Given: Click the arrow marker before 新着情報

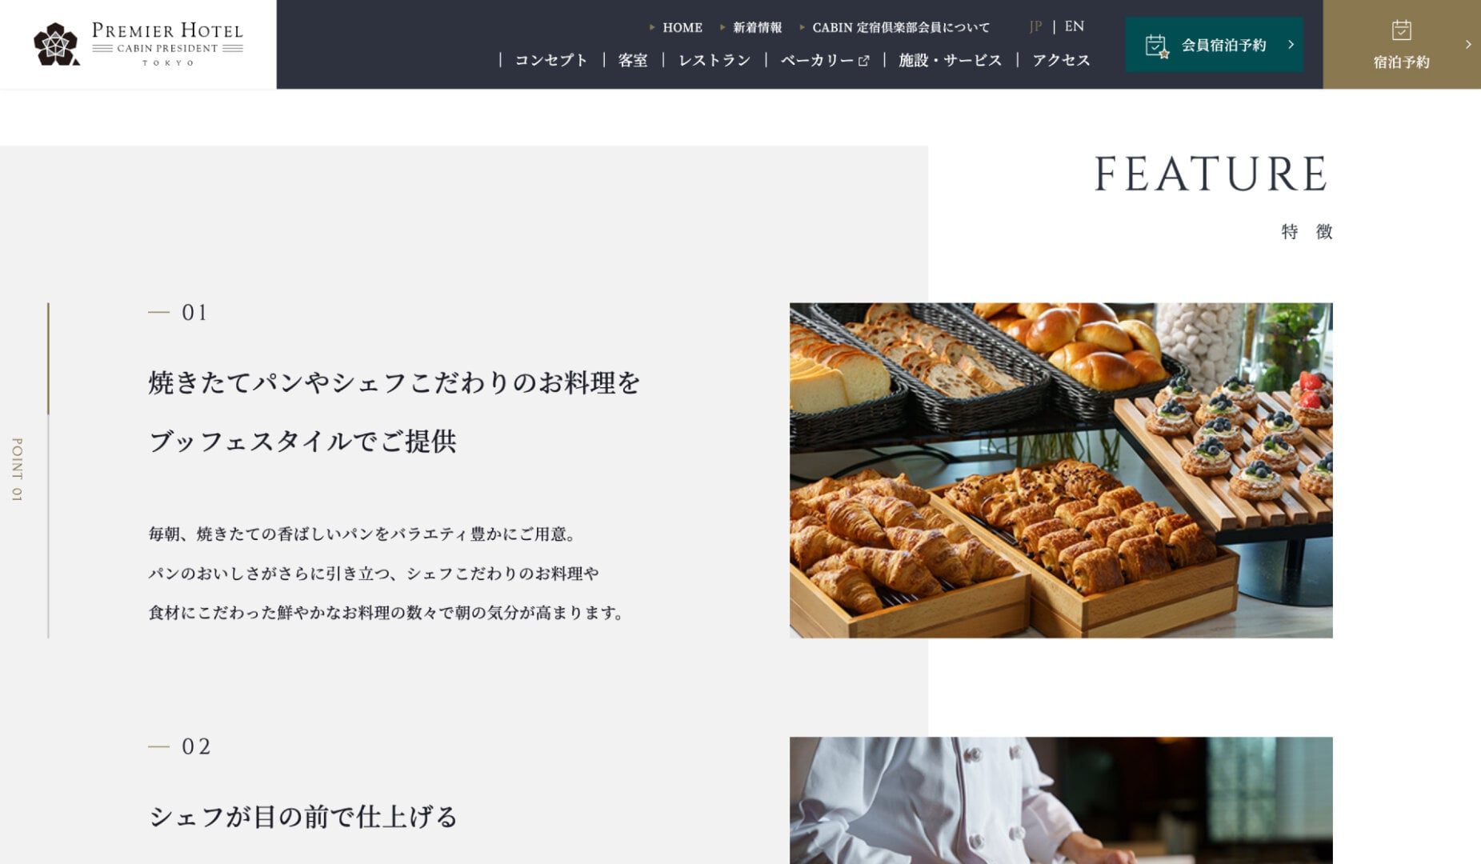Looking at the screenshot, I should (x=722, y=27).
